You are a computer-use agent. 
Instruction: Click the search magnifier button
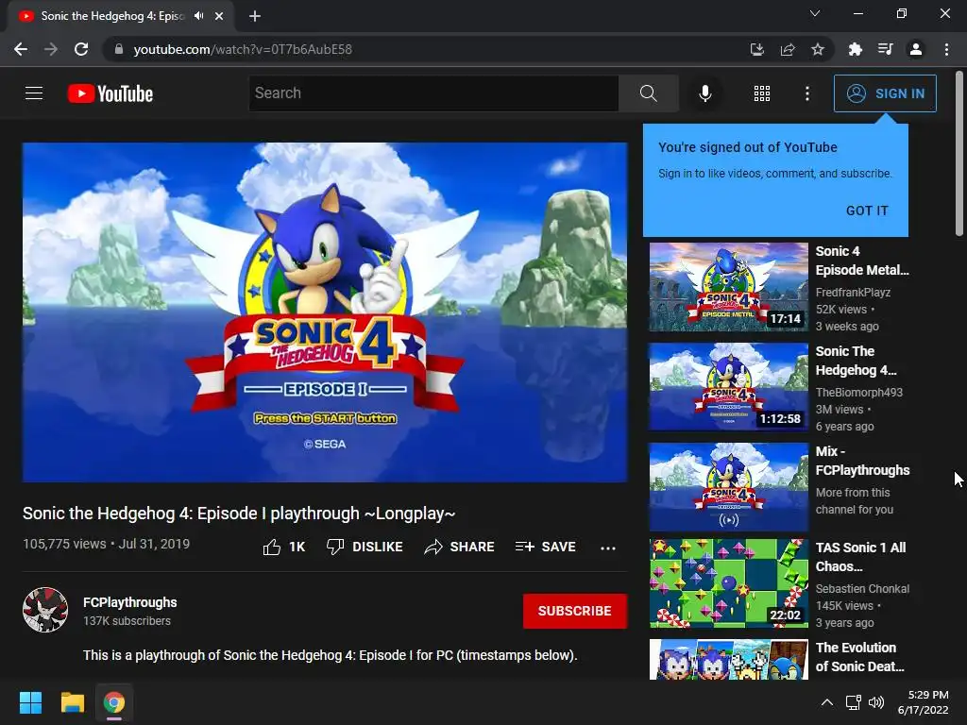click(648, 93)
